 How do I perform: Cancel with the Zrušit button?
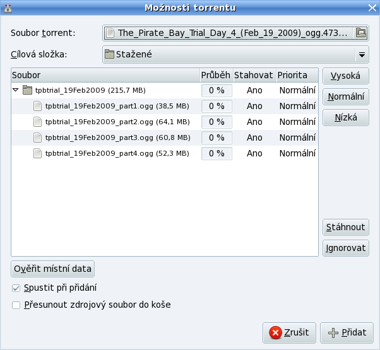[289, 333]
